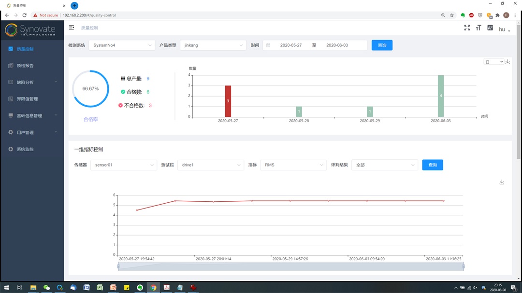Click 查询 button next to date range

[382, 45]
